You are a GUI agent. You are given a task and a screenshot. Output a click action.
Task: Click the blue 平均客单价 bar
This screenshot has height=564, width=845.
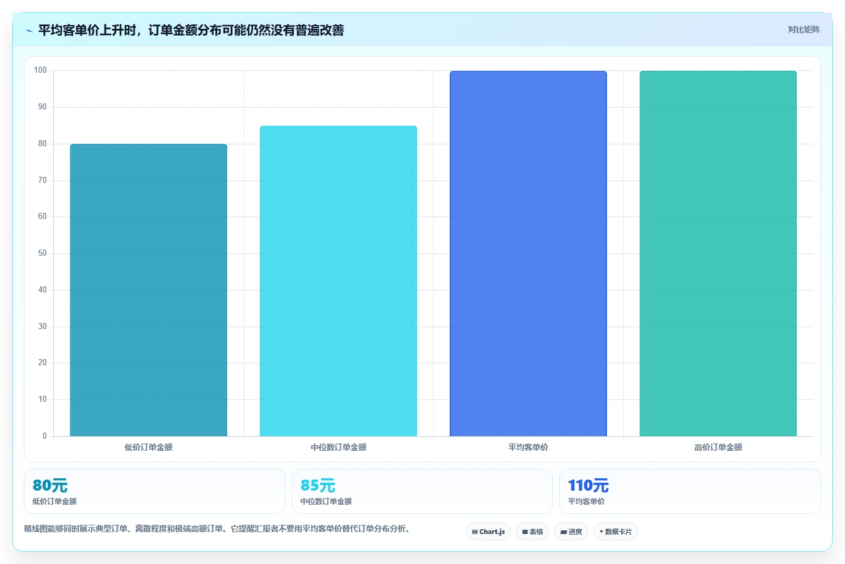pos(528,253)
